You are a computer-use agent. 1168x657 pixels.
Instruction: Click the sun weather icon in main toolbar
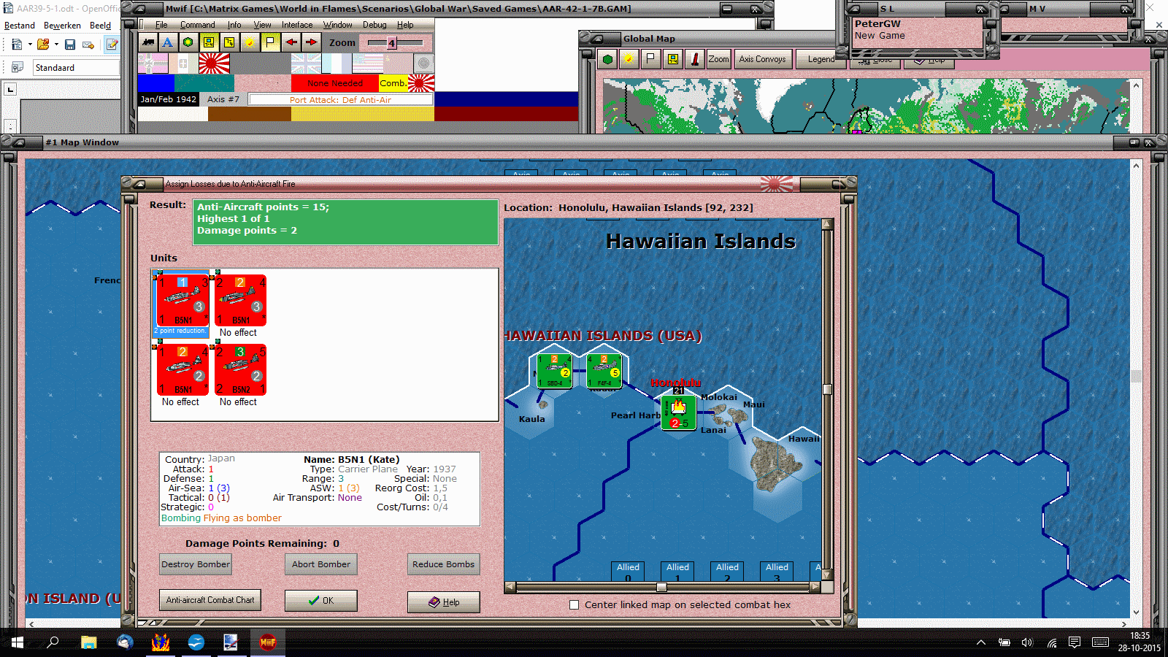pyautogui.click(x=250, y=42)
